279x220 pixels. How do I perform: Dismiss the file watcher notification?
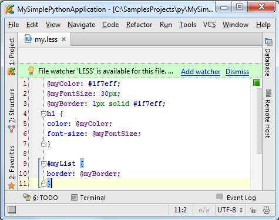click(x=237, y=72)
